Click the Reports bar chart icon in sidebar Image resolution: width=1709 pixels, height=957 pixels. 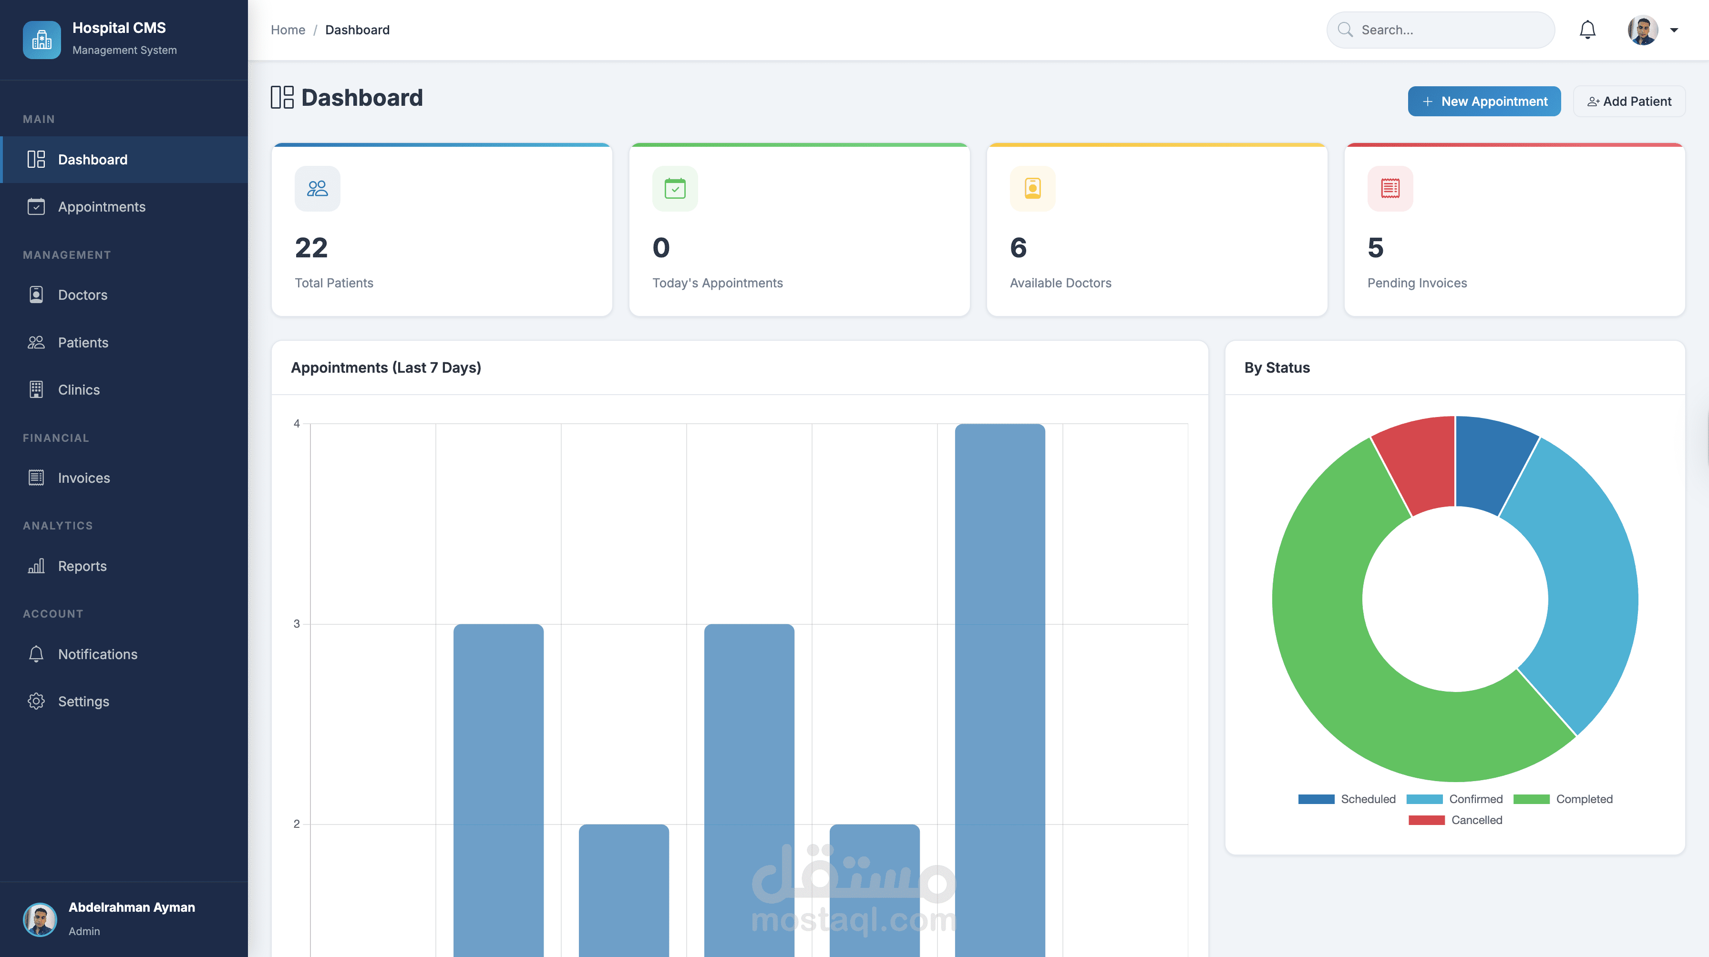tap(36, 566)
